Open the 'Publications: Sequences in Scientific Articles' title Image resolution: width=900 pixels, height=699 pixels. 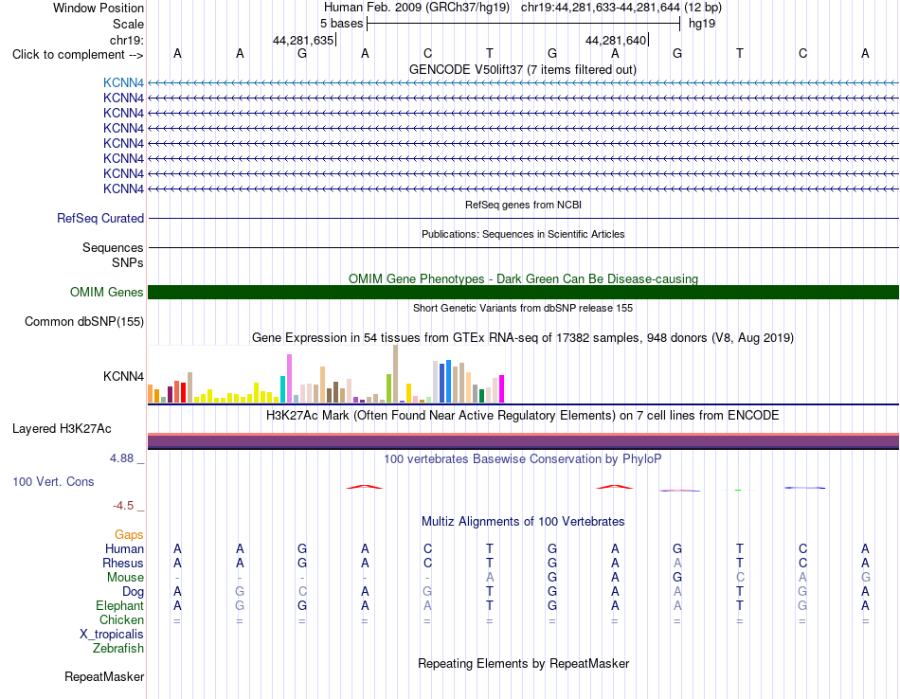523,234
